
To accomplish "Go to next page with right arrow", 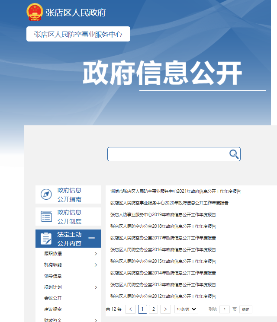I will click(165, 309).
